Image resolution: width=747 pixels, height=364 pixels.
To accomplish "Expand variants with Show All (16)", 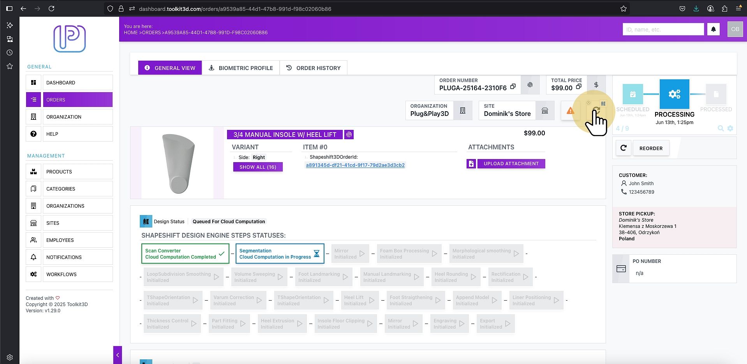I will (x=258, y=167).
